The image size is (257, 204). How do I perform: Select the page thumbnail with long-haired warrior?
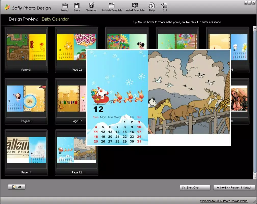[239, 98]
